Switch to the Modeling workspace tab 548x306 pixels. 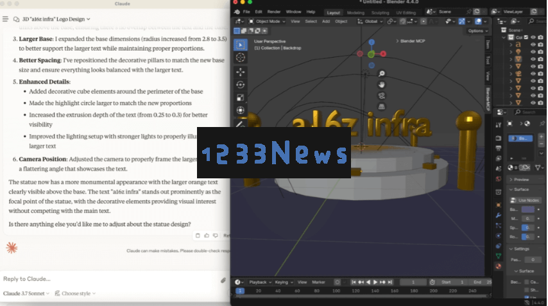tap(355, 13)
